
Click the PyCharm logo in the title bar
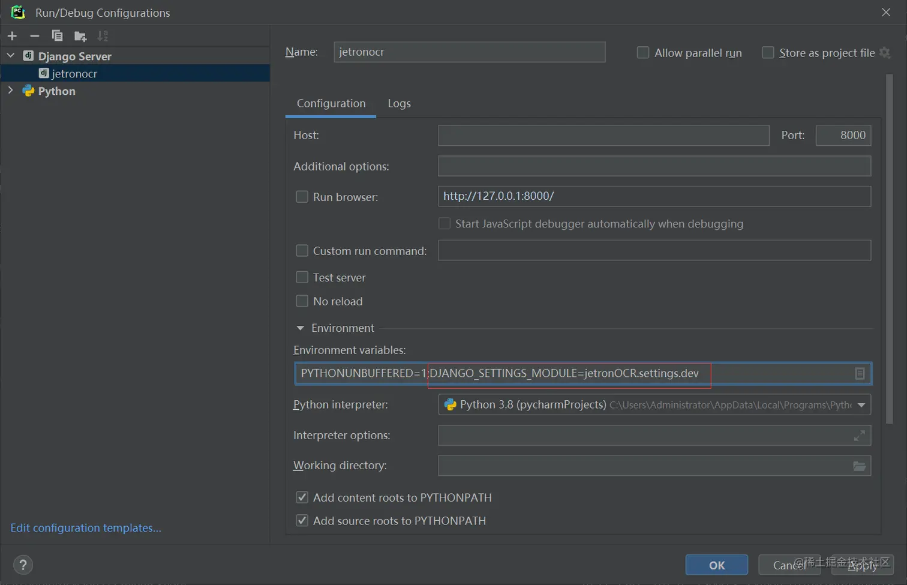click(x=18, y=12)
